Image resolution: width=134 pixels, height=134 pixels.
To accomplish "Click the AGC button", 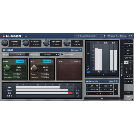I will tap(128, 50).
